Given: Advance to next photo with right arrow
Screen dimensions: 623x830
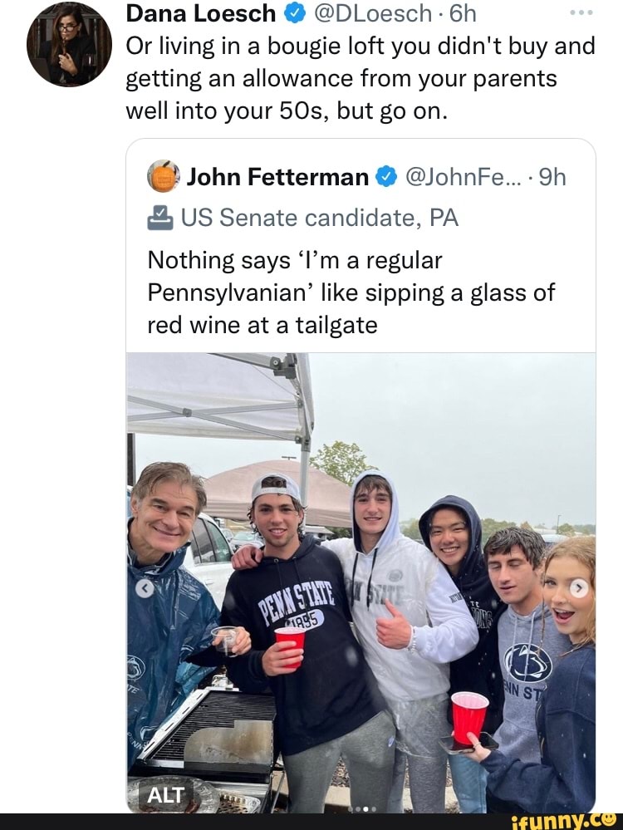Looking at the screenshot, I should coord(578,588).
